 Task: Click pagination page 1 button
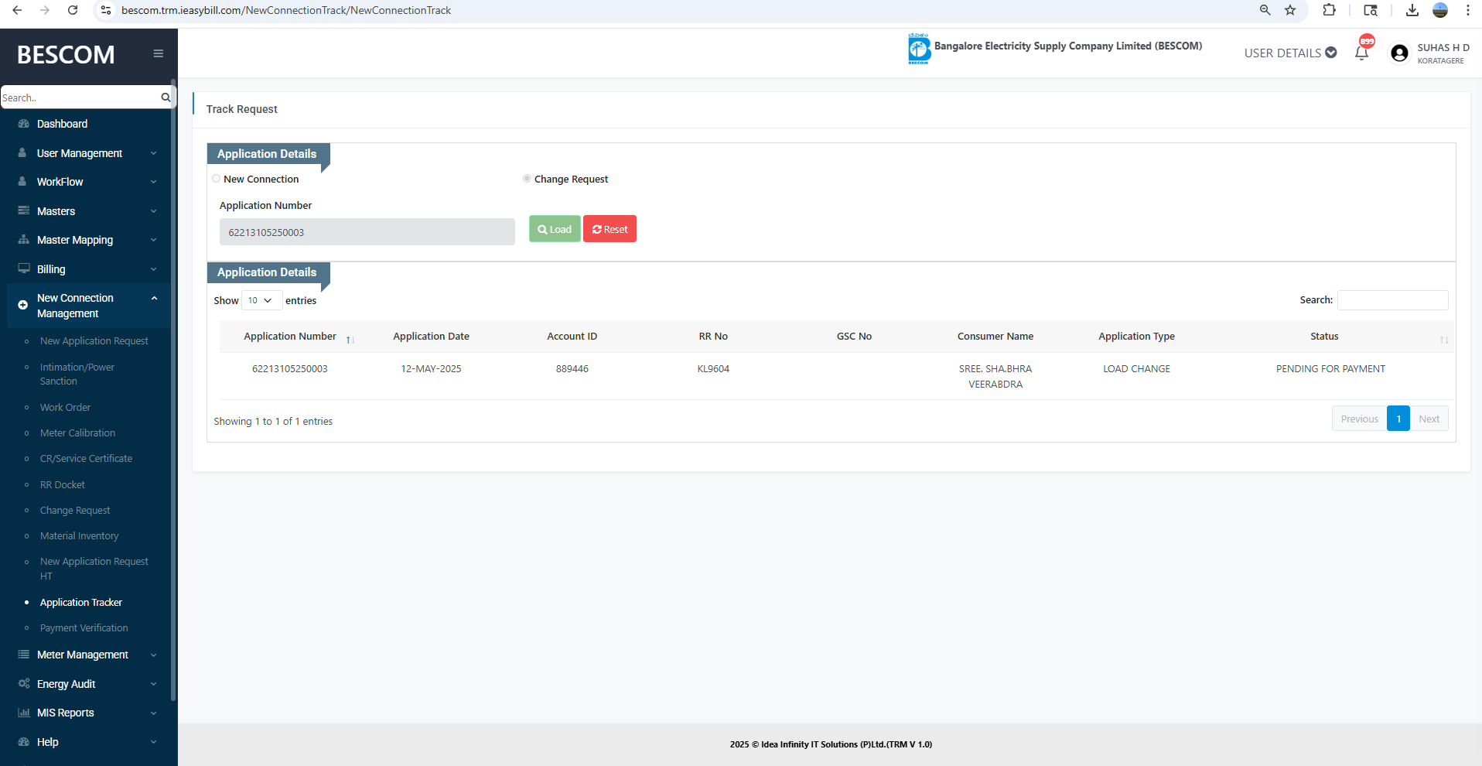click(x=1398, y=419)
